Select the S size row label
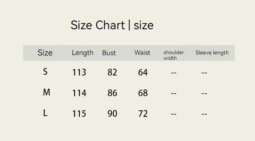The height and width of the screenshot is (141, 255). [45, 72]
